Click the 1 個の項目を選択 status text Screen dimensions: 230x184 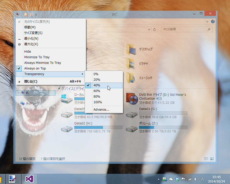pos(53,159)
